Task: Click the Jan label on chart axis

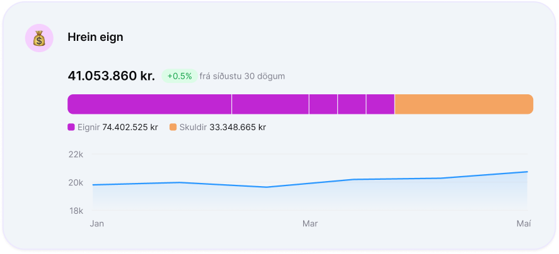Action: pos(97,223)
